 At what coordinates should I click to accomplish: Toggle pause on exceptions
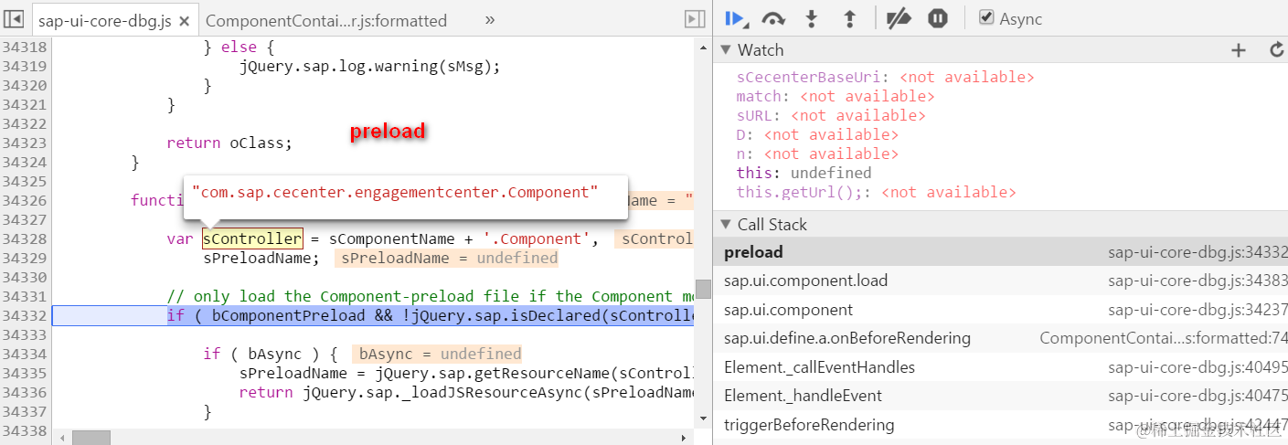pos(938,18)
